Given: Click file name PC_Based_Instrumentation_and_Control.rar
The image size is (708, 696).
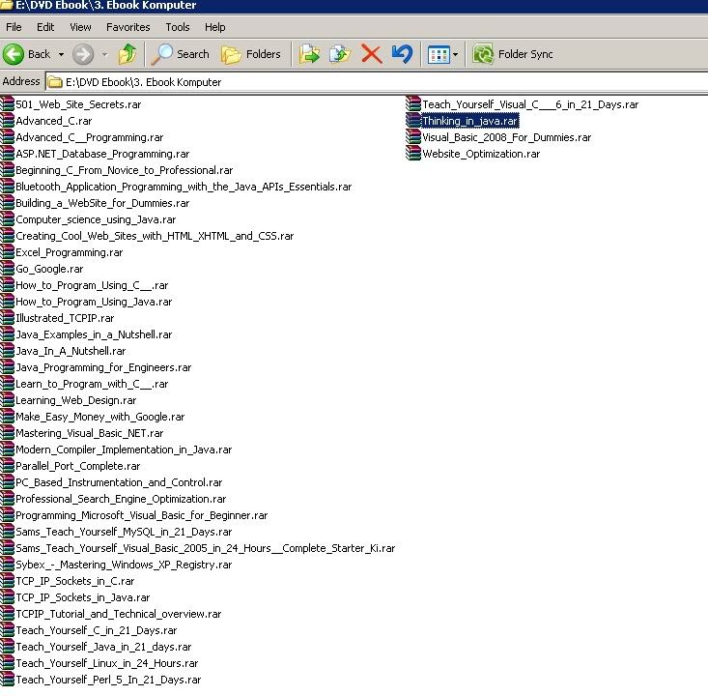Looking at the screenshot, I should 119,482.
